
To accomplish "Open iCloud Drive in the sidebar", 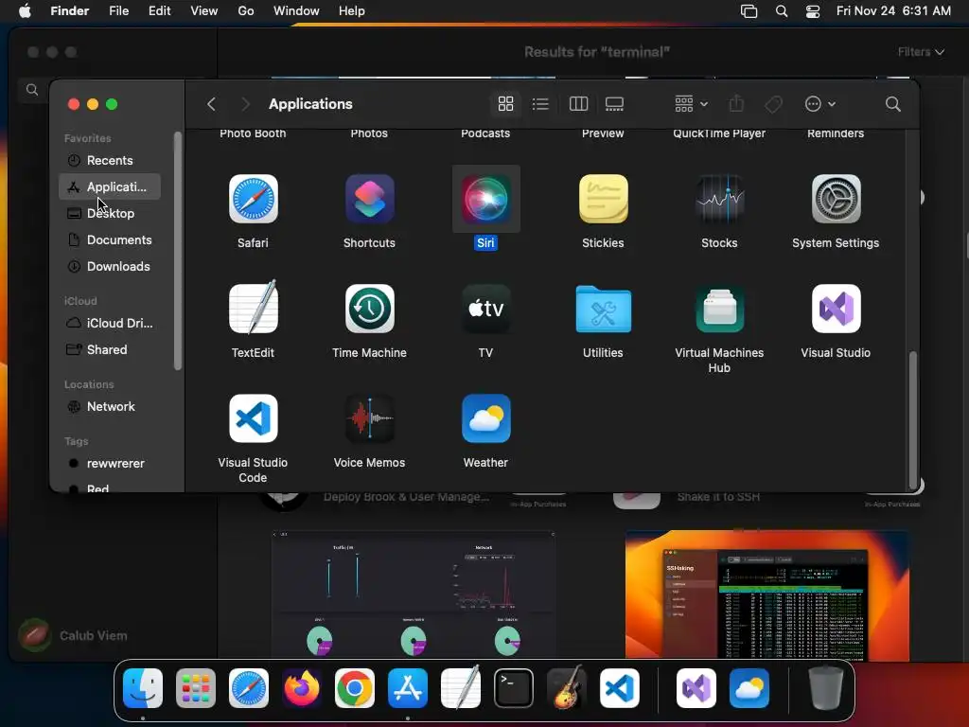I will click(110, 324).
